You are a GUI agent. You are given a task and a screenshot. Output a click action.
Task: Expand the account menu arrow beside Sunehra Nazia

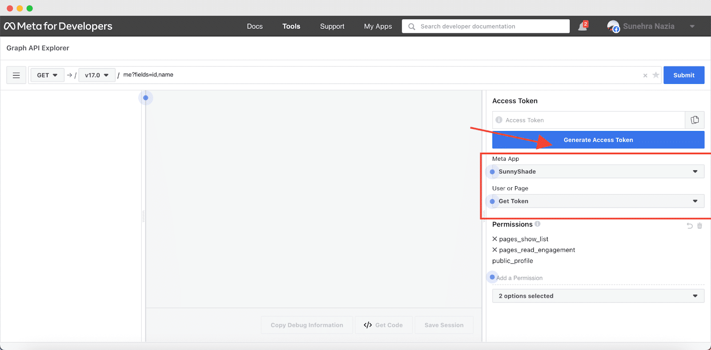(x=692, y=27)
